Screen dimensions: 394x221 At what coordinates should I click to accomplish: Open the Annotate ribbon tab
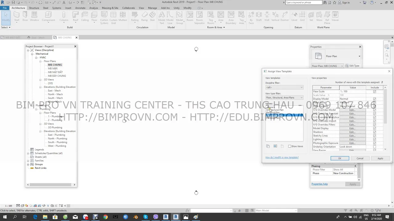[x=80, y=8]
